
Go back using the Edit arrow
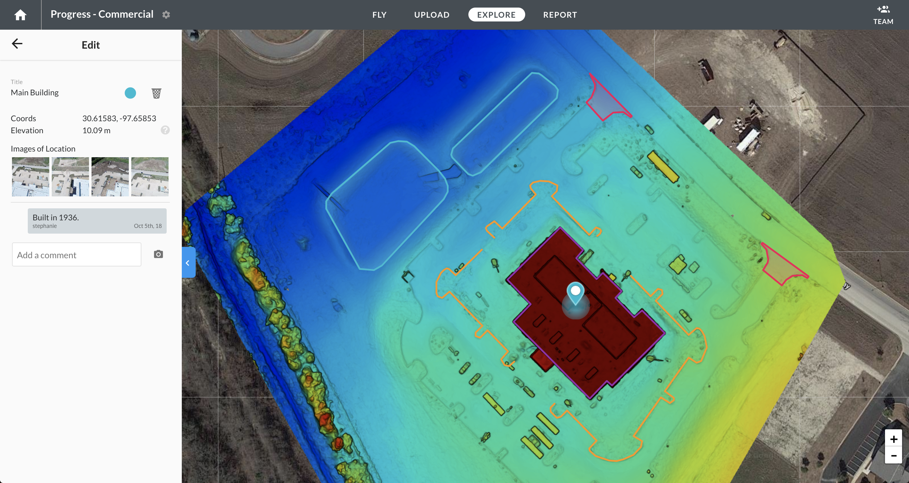point(17,44)
